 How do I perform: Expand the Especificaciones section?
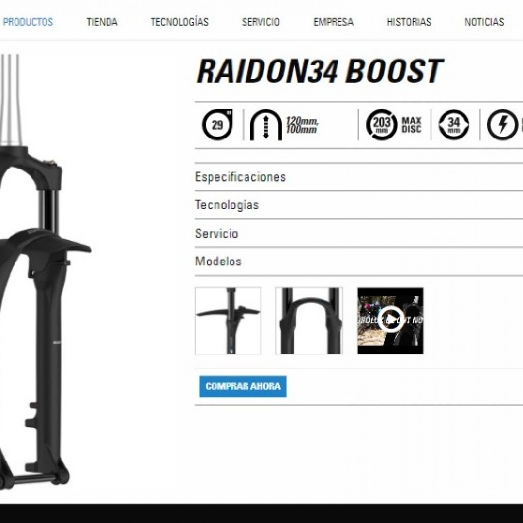[x=240, y=177]
